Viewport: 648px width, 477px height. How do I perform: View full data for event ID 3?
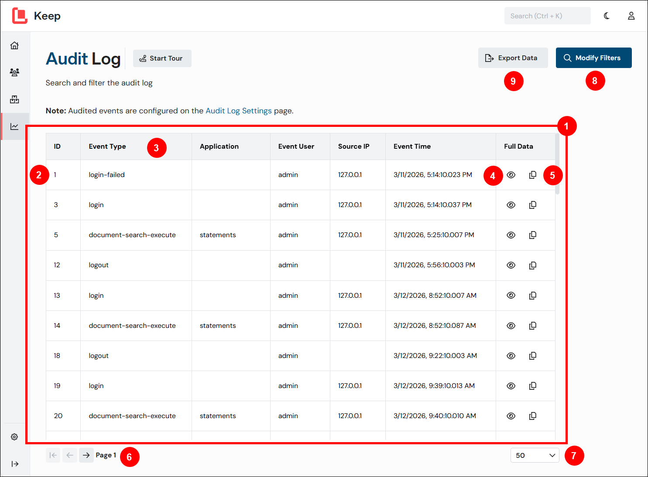coord(511,205)
